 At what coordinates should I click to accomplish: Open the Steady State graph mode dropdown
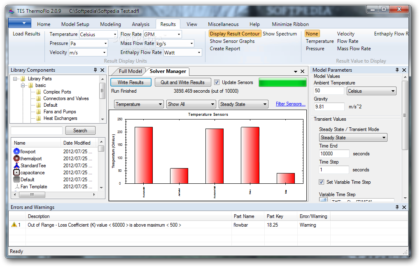243,104
